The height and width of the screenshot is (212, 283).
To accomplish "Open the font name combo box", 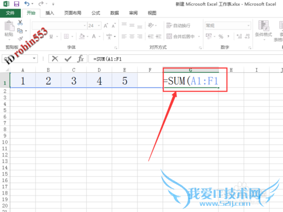I will click(x=59, y=25).
